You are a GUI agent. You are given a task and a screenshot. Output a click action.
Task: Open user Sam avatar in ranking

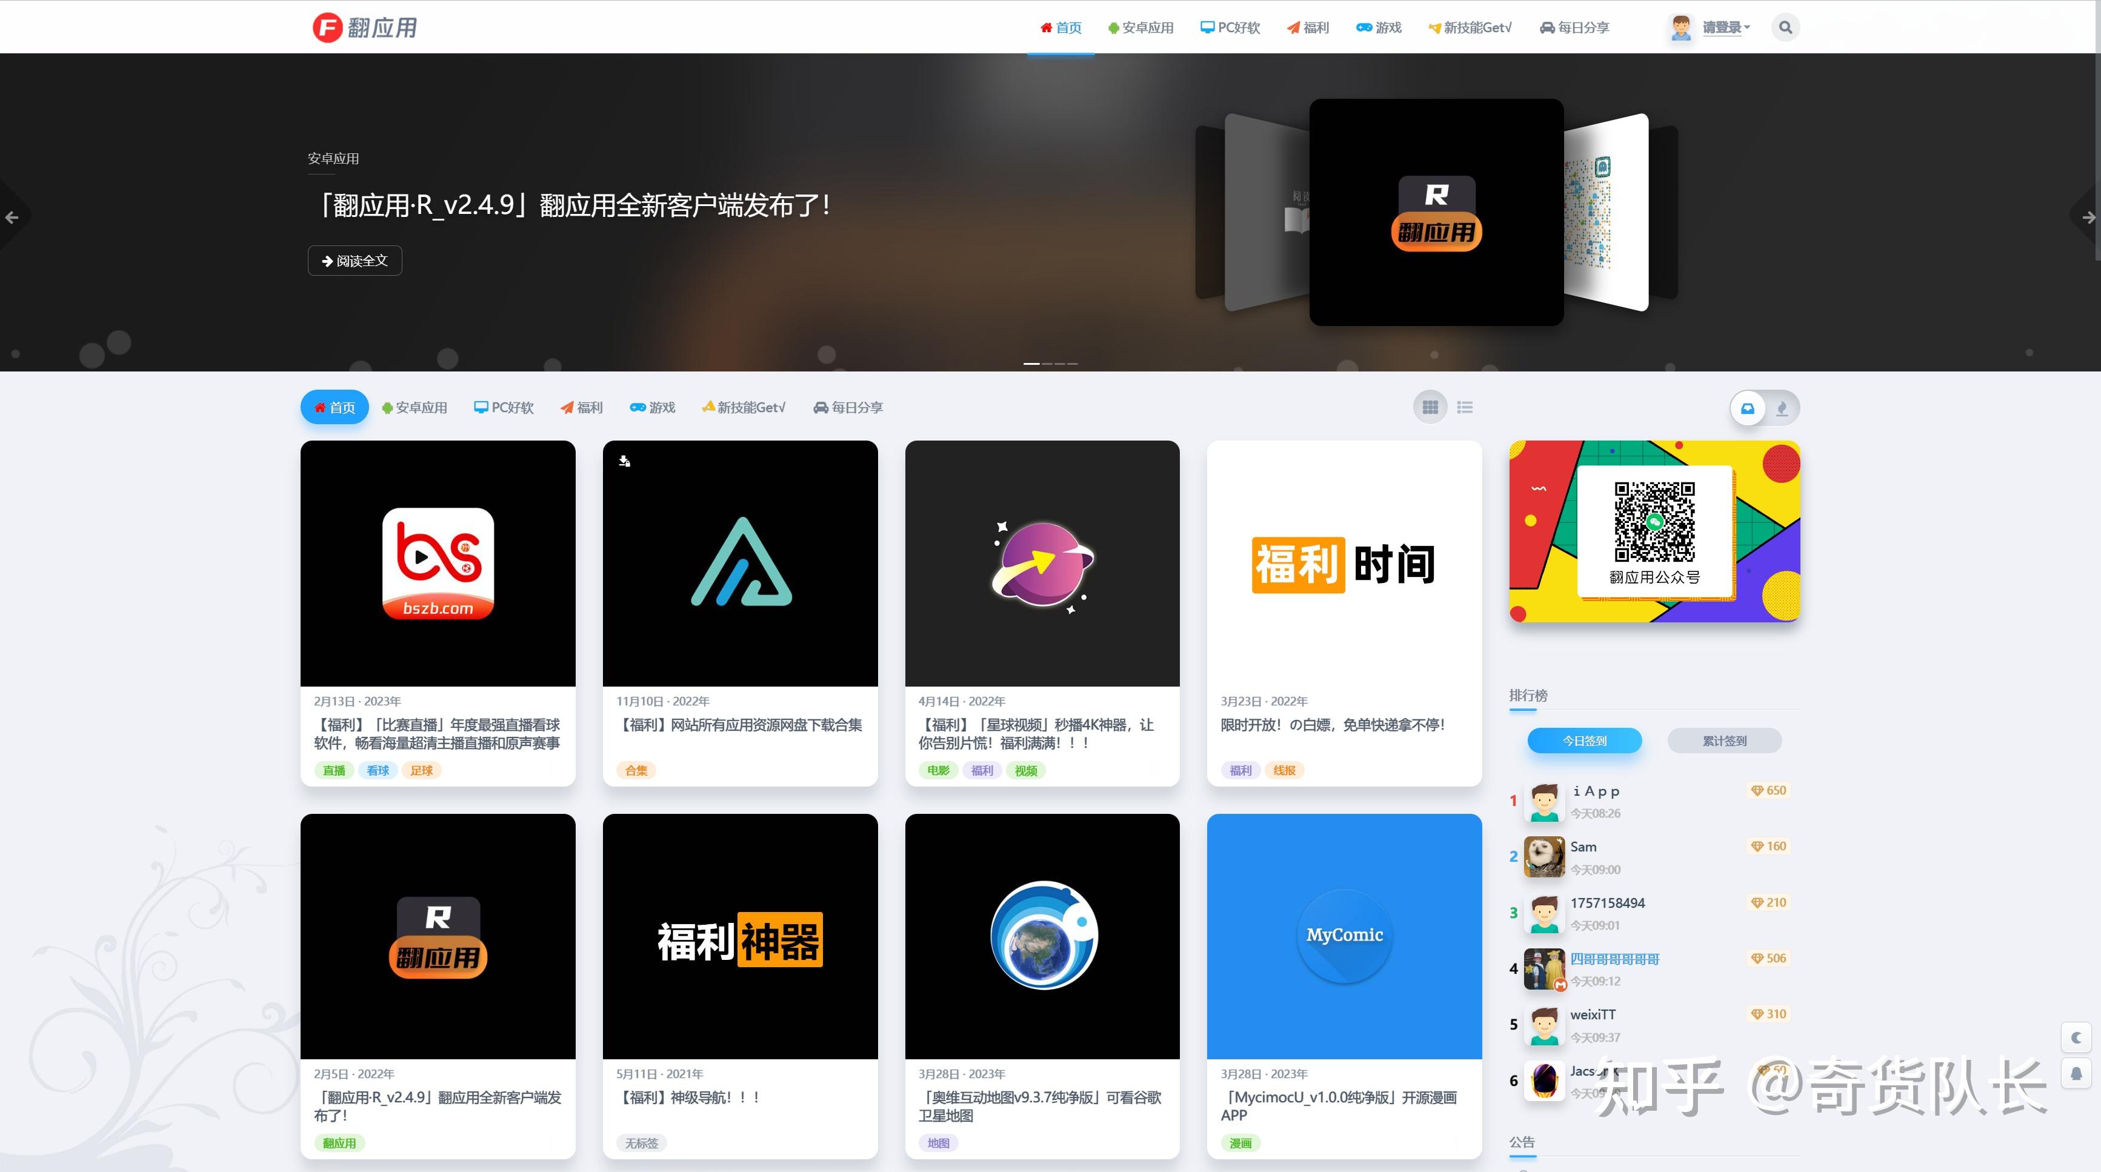coord(1544,857)
